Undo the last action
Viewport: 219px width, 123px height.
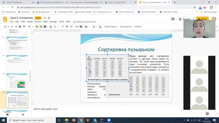12,27
